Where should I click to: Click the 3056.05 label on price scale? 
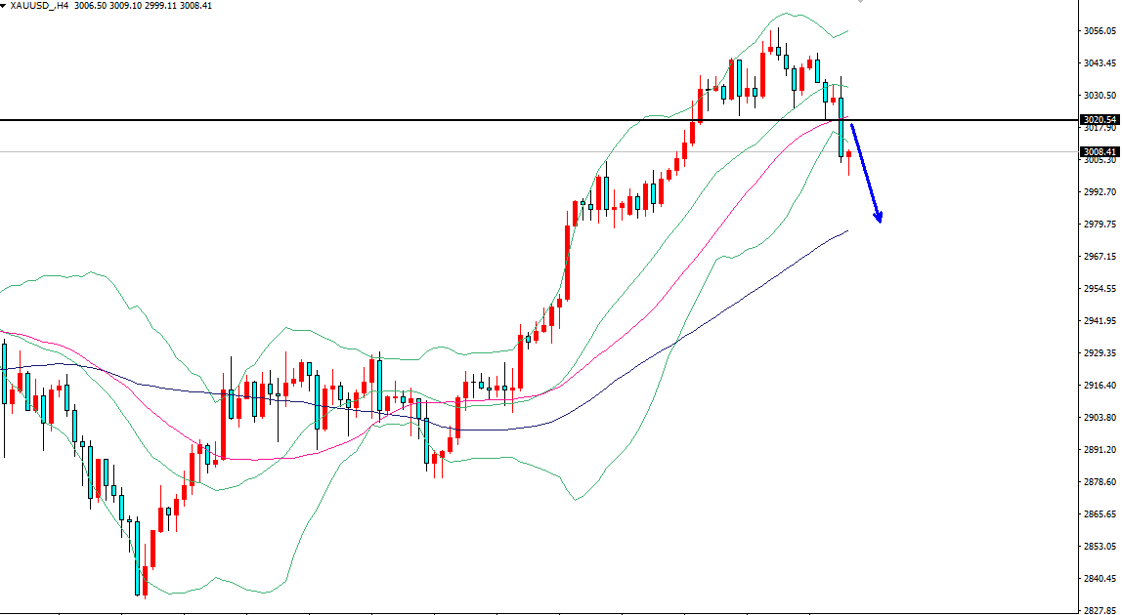click(x=1100, y=31)
